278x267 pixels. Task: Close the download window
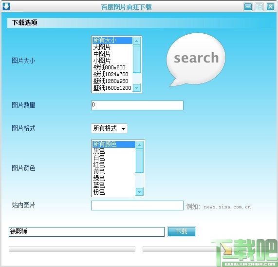(270, 7)
